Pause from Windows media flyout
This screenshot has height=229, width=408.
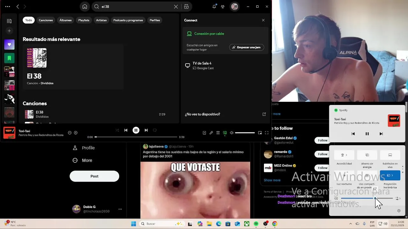coord(367,134)
